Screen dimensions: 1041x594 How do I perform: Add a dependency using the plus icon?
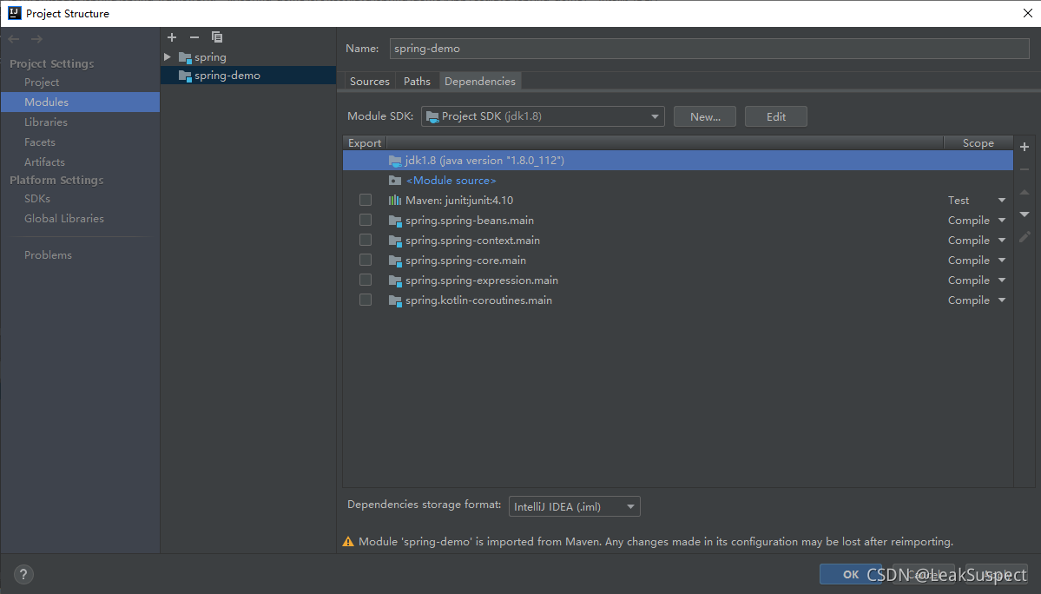pos(1025,147)
